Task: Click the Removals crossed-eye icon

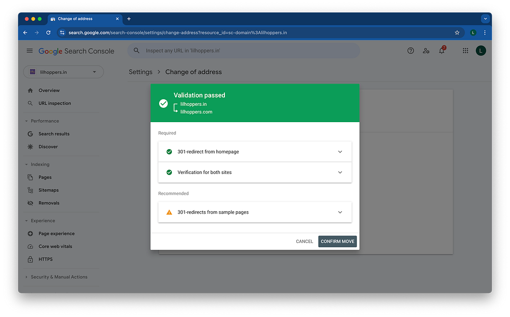Action: [30, 203]
